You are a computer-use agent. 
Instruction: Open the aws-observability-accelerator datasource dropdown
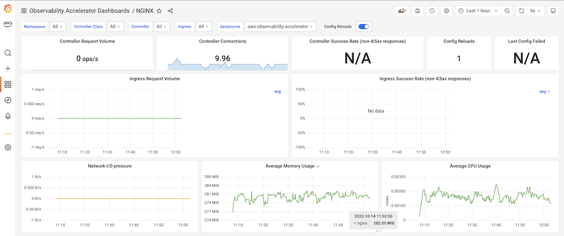(x=280, y=27)
